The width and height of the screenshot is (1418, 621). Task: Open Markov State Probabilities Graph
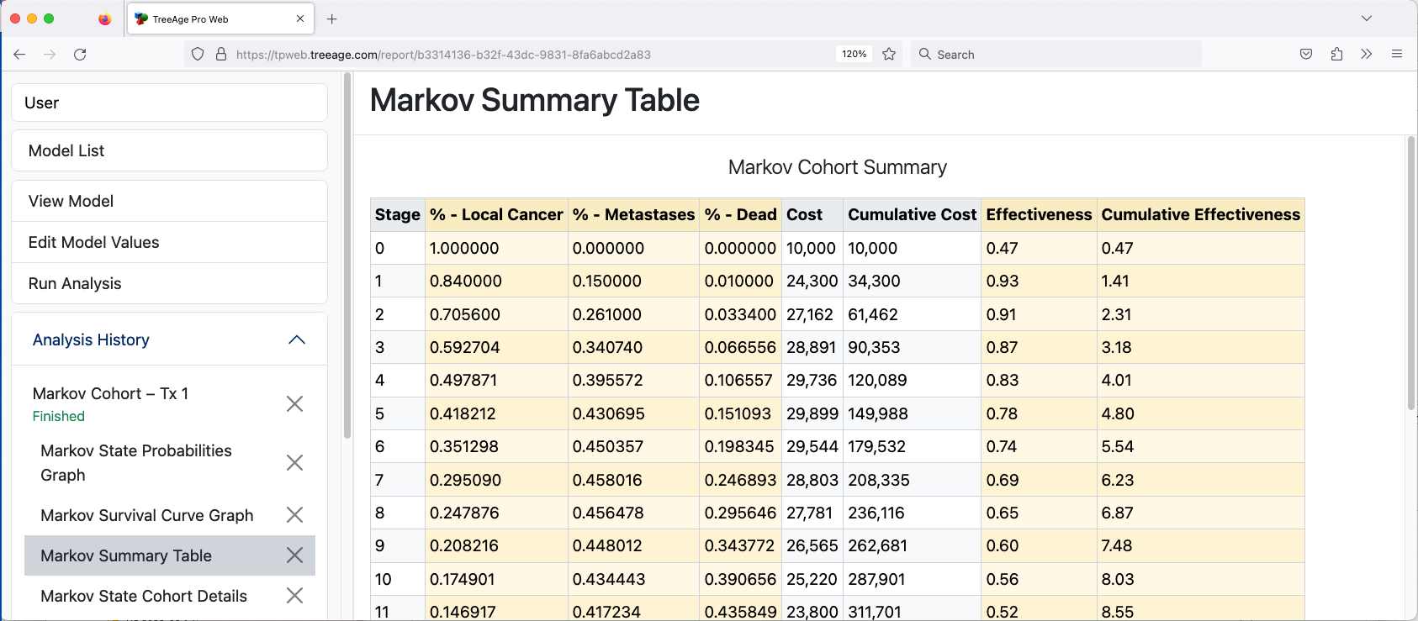pyautogui.click(x=135, y=462)
